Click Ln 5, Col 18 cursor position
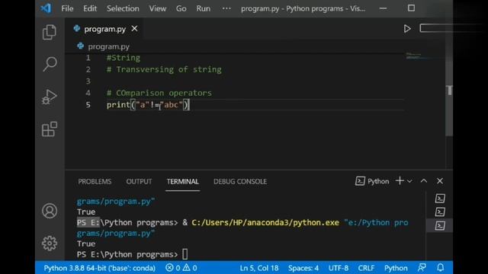The width and height of the screenshot is (488, 274). click(x=259, y=268)
